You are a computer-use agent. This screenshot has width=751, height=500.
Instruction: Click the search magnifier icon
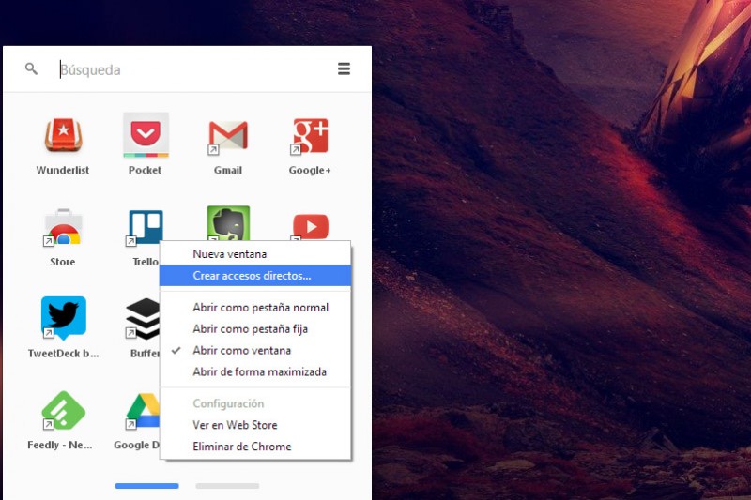tap(31, 68)
